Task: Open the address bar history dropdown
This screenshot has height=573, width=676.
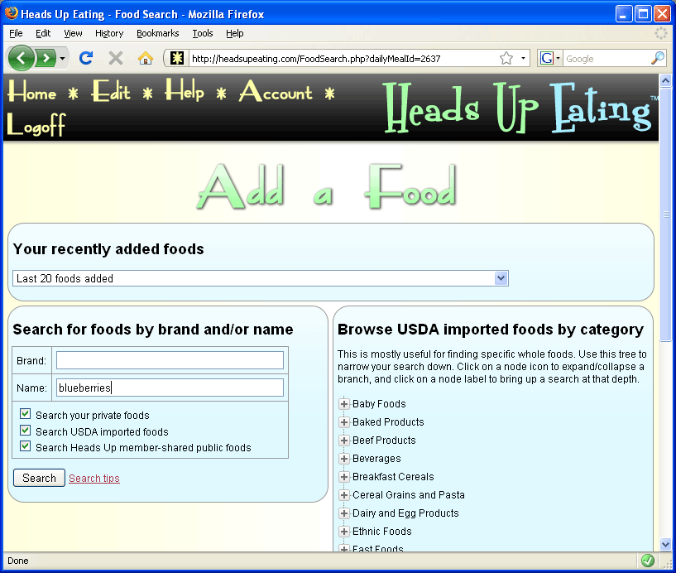Action: (x=524, y=58)
